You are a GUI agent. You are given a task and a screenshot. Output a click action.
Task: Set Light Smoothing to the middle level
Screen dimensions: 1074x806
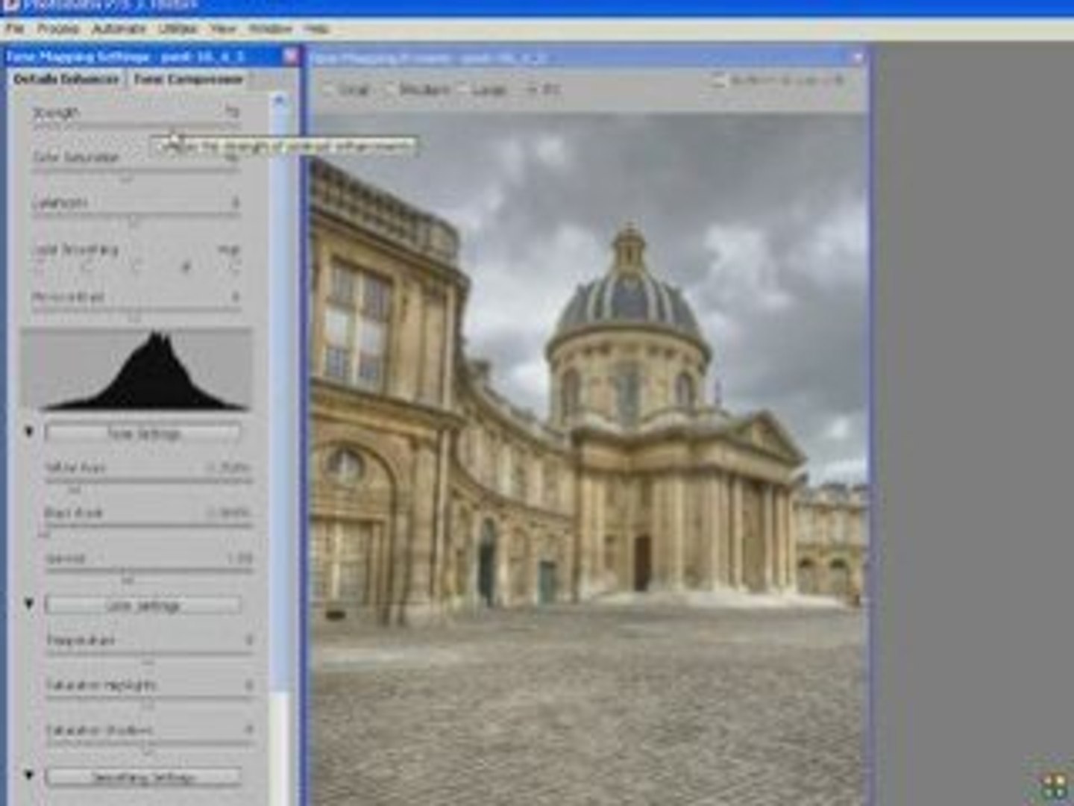click(136, 266)
